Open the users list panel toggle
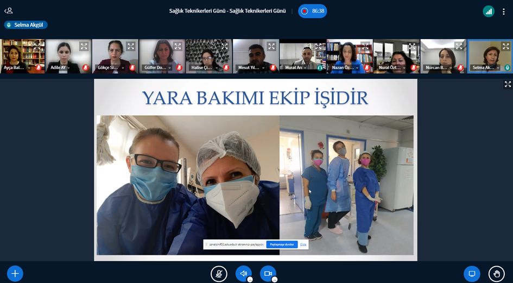Screen dimensions: 513x283 coord(8,10)
